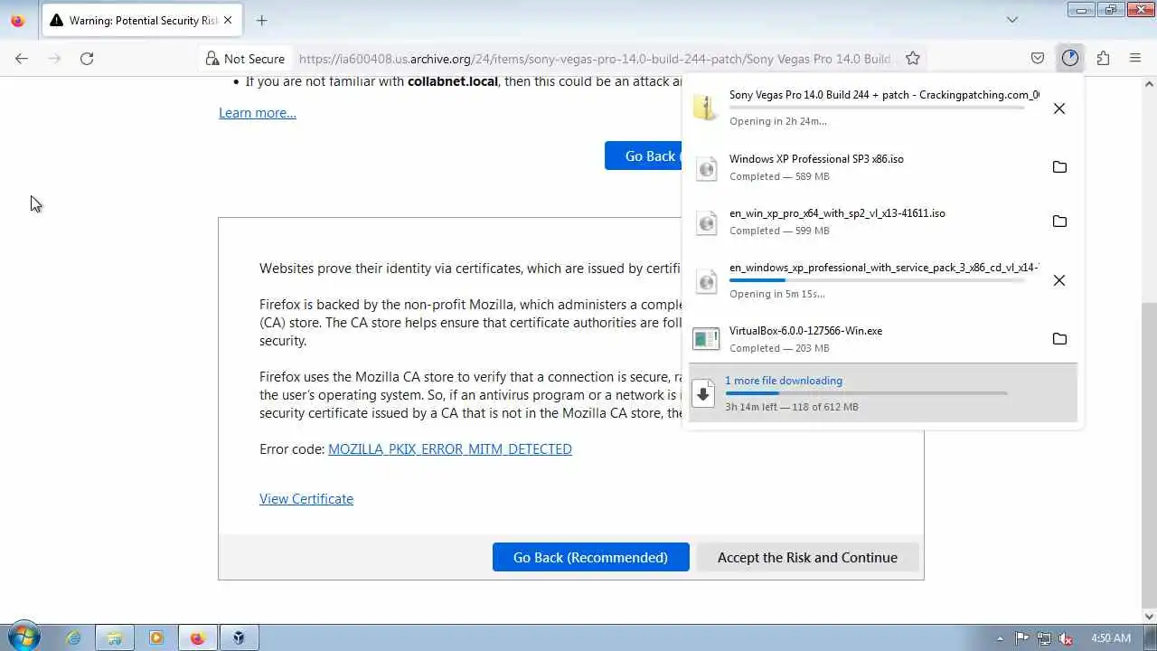Open the Windows Start button
This screenshot has height=651, width=1157.
(x=24, y=637)
